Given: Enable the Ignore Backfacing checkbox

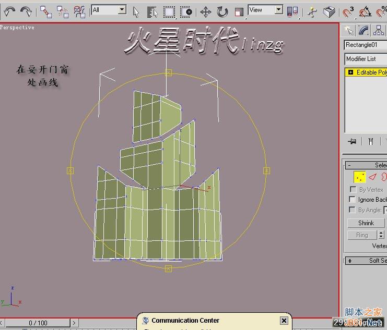Looking at the screenshot, I should tap(352, 199).
